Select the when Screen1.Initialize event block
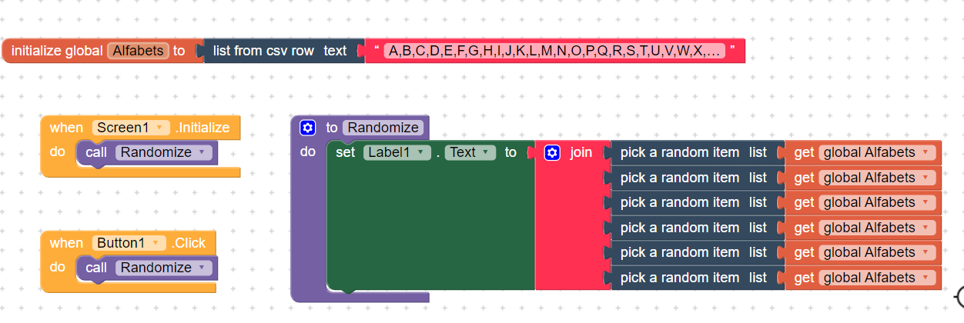Viewport: 964px width, 323px height. (x=65, y=128)
